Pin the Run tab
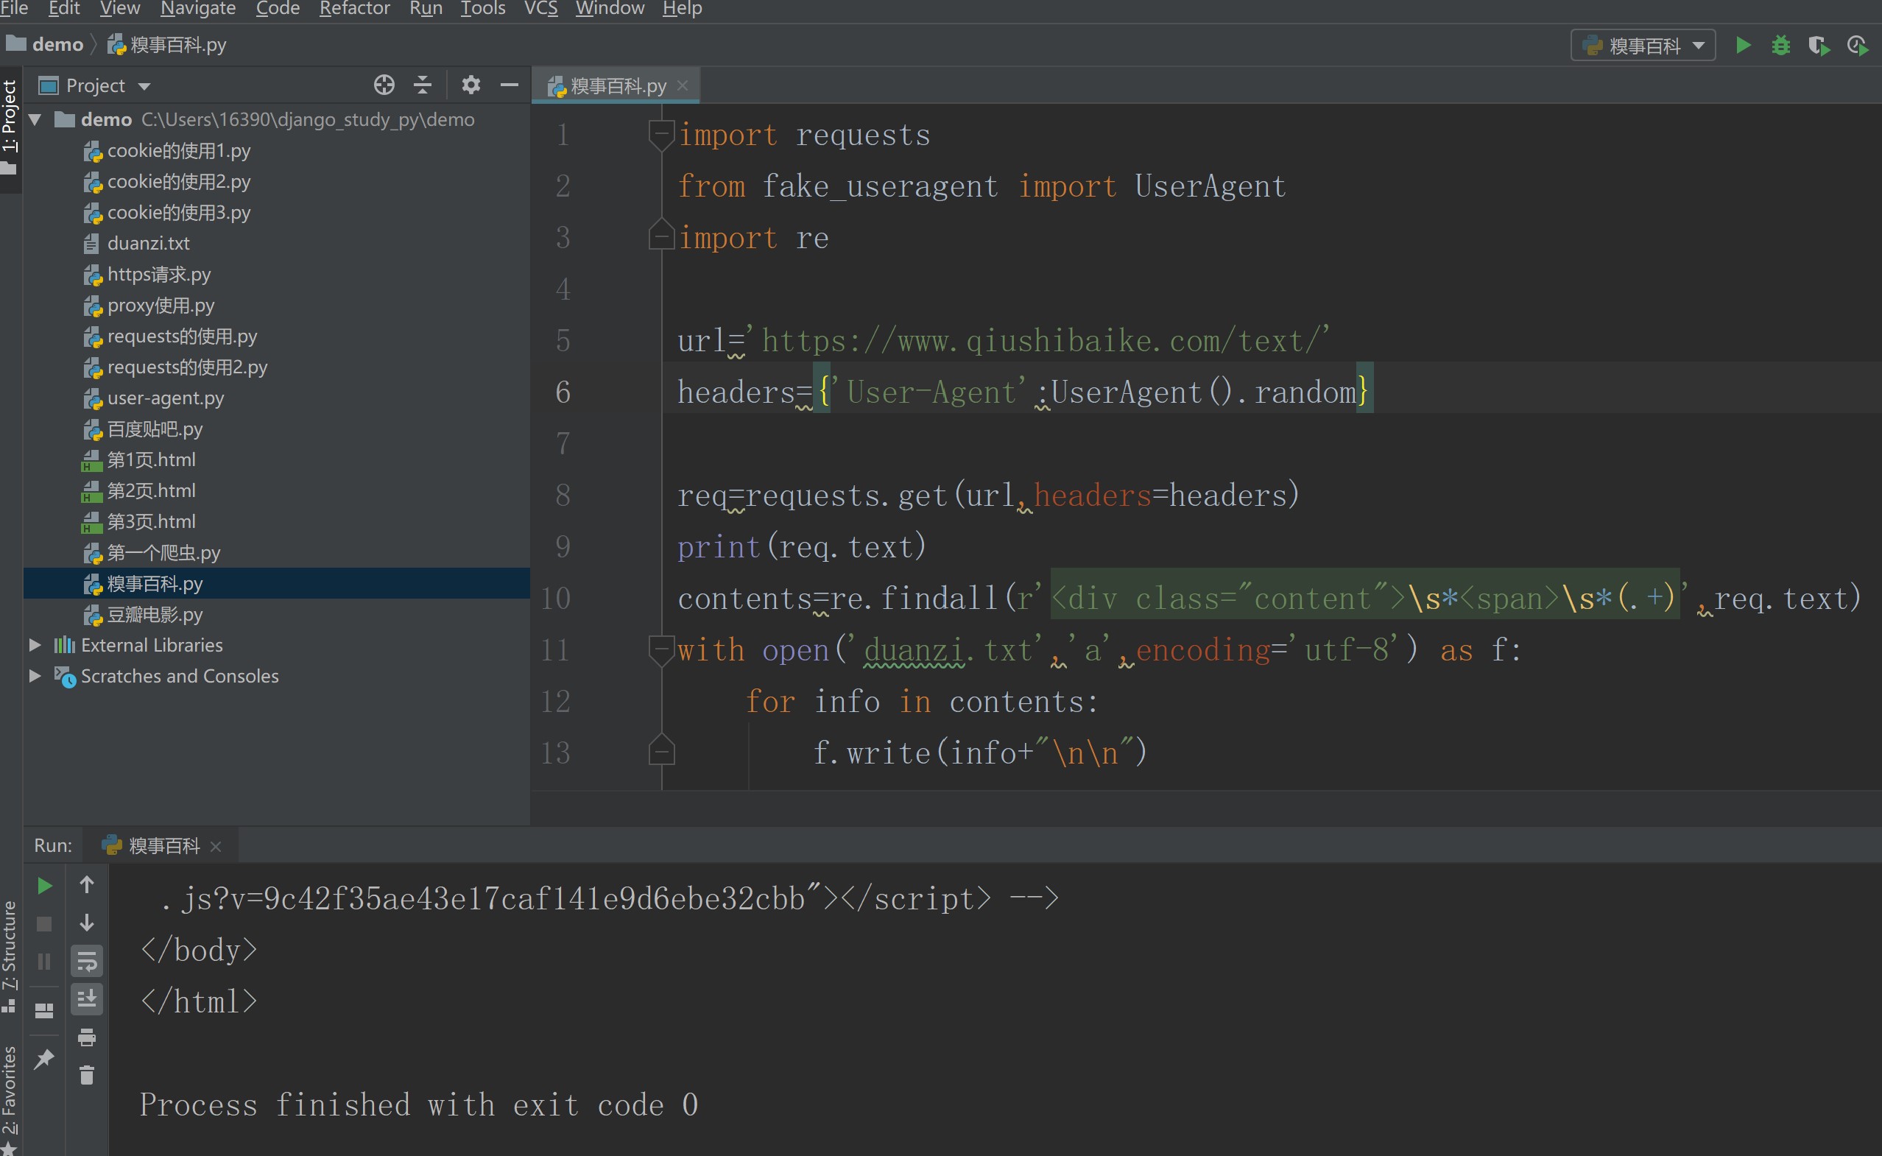Image resolution: width=1882 pixels, height=1156 pixels. 44,1059
